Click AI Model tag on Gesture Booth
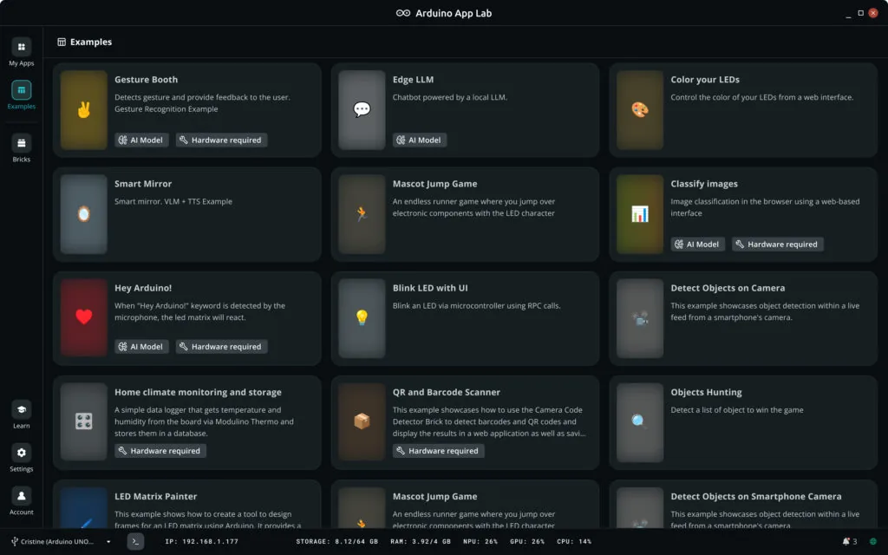The image size is (888, 555). pyautogui.click(x=141, y=140)
